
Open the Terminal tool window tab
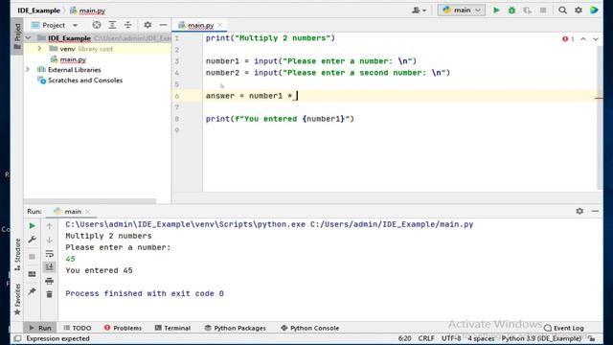[172, 328]
